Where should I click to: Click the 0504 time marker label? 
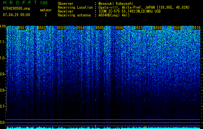tap(80, 28)
